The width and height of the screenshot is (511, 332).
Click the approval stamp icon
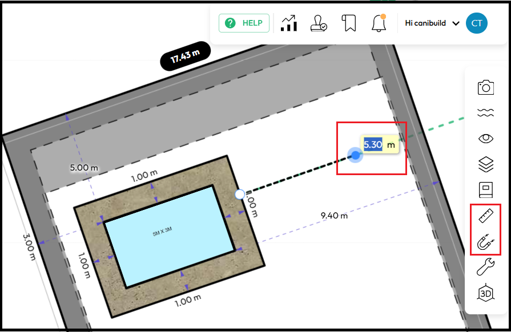[x=319, y=23]
